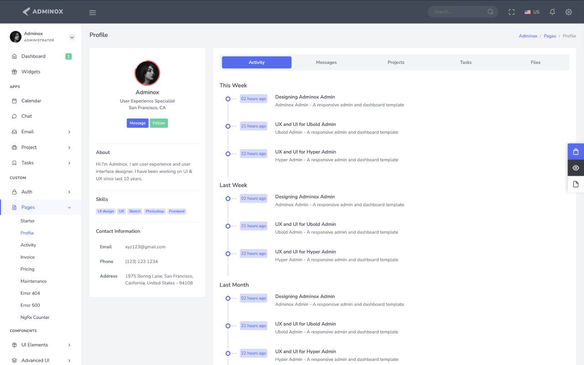The height and width of the screenshot is (365, 584).
Task: Click the UI design skill tag
Action: coord(105,211)
